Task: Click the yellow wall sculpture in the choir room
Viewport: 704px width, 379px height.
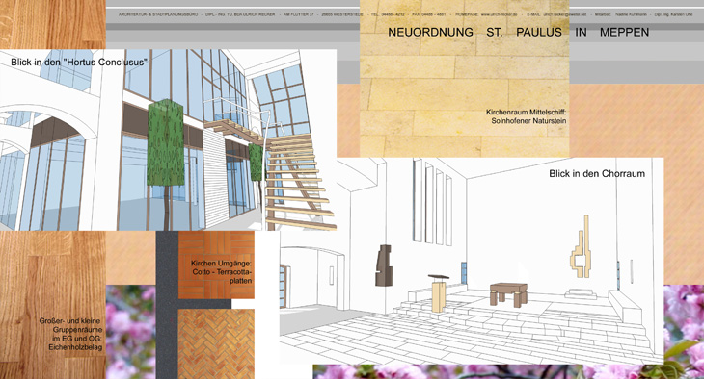Action: click(581, 247)
